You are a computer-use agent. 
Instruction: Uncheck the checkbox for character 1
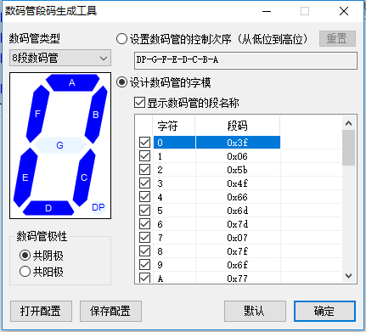144,156
